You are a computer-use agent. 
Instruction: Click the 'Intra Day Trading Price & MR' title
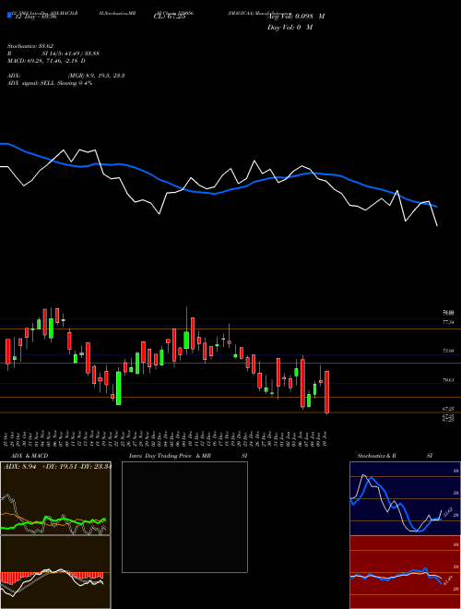pyautogui.click(x=171, y=456)
